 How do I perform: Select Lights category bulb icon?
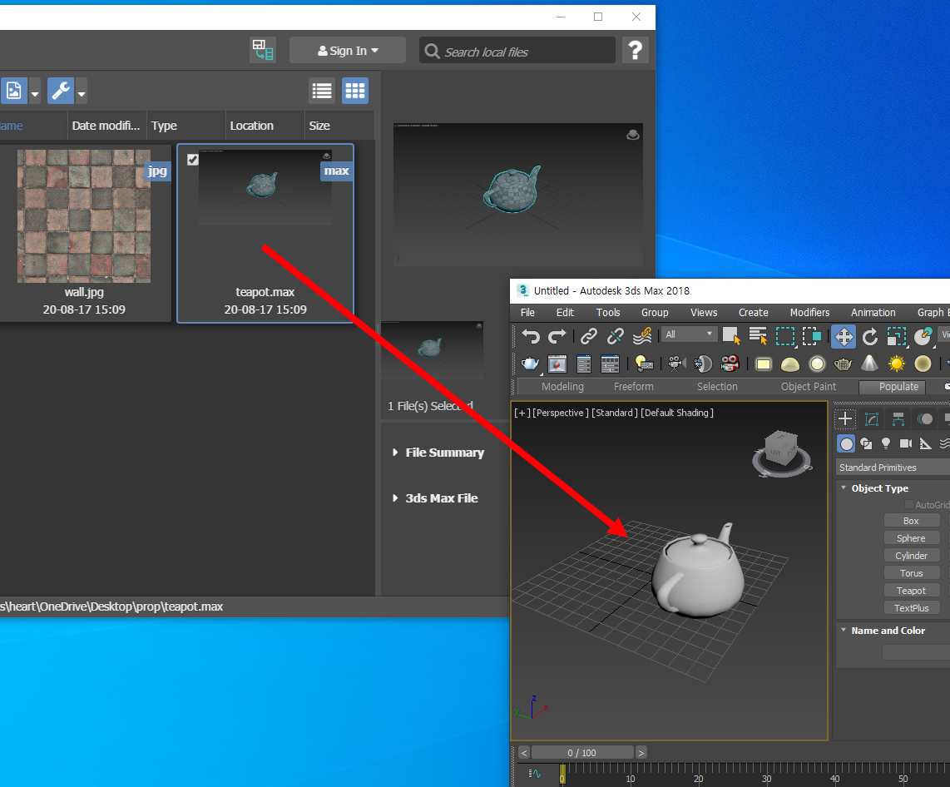click(x=886, y=444)
